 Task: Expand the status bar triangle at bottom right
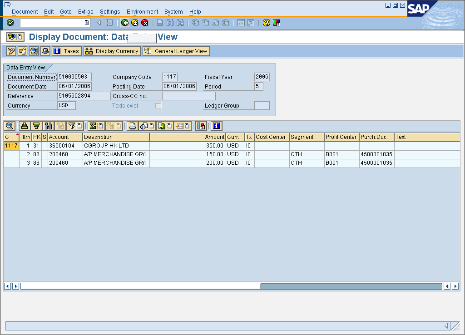click(446, 326)
